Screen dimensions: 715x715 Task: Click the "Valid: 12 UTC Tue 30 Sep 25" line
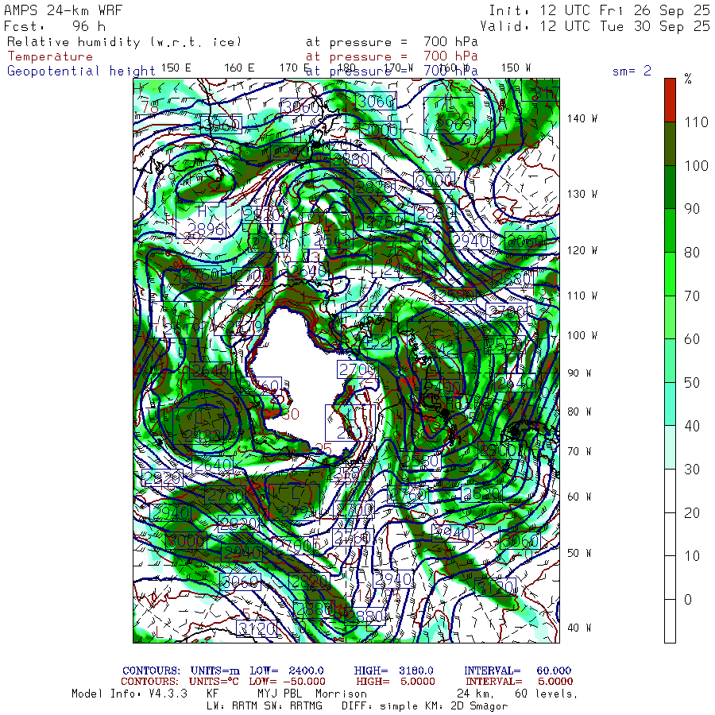pos(594,26)
